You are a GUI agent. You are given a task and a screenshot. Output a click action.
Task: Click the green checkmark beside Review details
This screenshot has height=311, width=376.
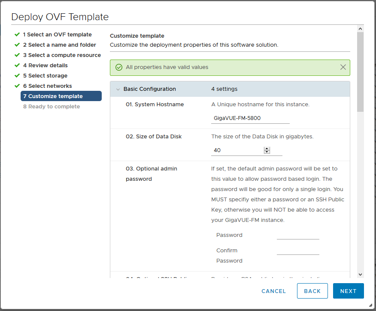17,66
